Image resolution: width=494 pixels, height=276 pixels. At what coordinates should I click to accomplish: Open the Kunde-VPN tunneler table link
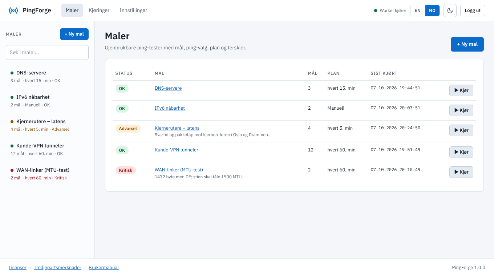[177, 150]
